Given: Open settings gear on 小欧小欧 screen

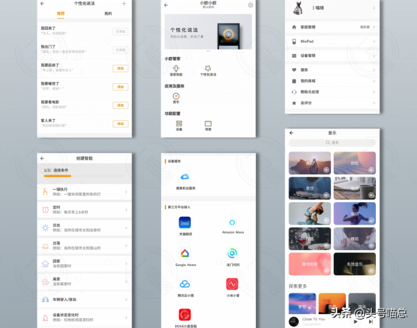Looking at the screenshot, I should (x=250, y=6).
